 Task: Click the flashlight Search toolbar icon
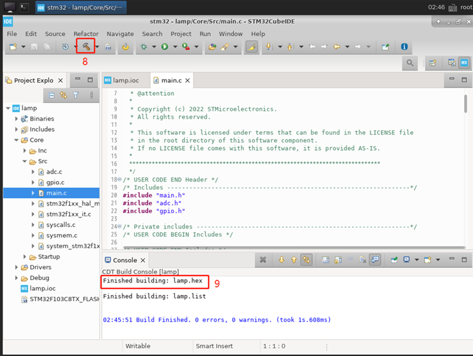coord(225,47)
